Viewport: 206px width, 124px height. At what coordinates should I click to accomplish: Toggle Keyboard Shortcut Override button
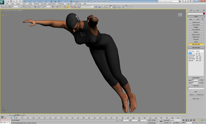[x=61, y=7]
